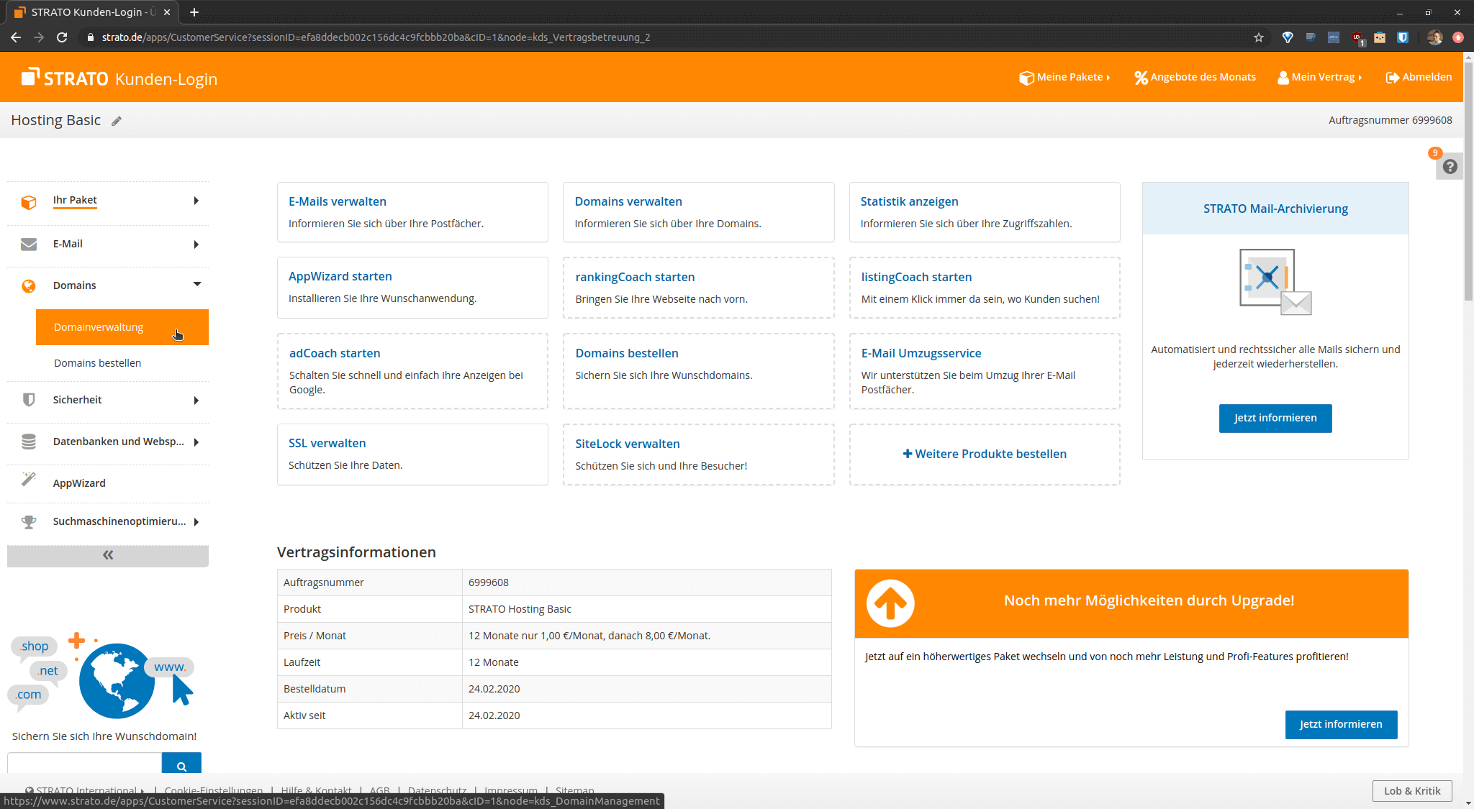Expand the E-Mail submenu arrow
This screenshot has width=1474, height=809.
click(x=196, y=244)
